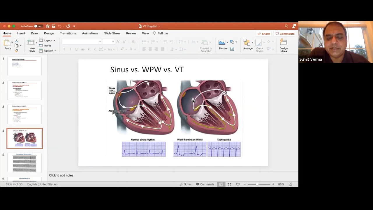Toggle Comments pane in the status bar
Screen dimensions: 373x210
pos(205,184)
